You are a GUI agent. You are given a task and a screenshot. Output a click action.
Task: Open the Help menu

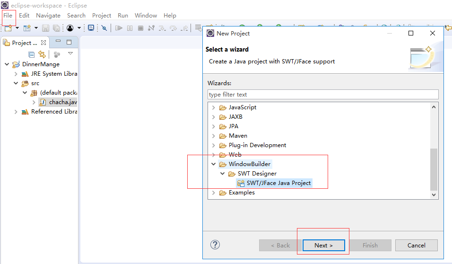point(170,15)
